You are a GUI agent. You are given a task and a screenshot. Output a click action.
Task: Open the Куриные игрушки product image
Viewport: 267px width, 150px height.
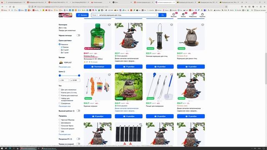(x=98, y=86)
